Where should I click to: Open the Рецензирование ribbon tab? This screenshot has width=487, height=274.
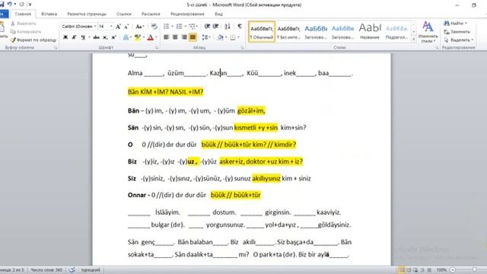(x=187, y=14)
